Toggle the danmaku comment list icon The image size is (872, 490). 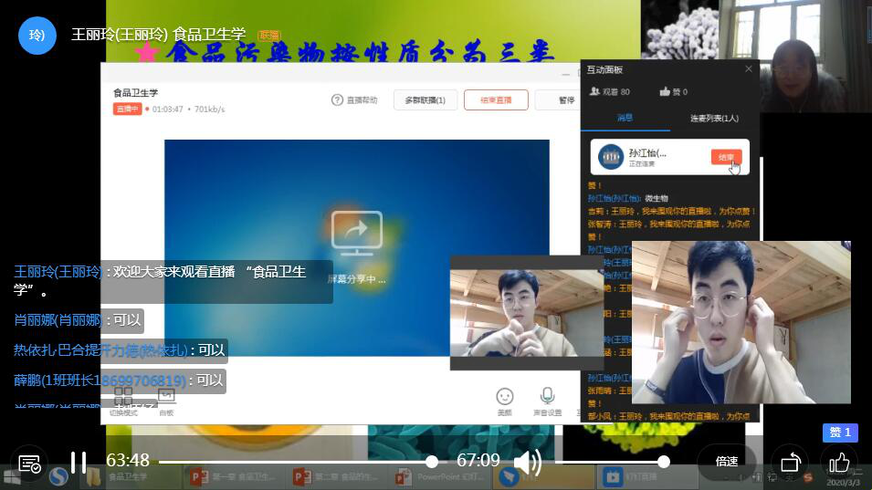pyautogui.click(x=29, y=464)
